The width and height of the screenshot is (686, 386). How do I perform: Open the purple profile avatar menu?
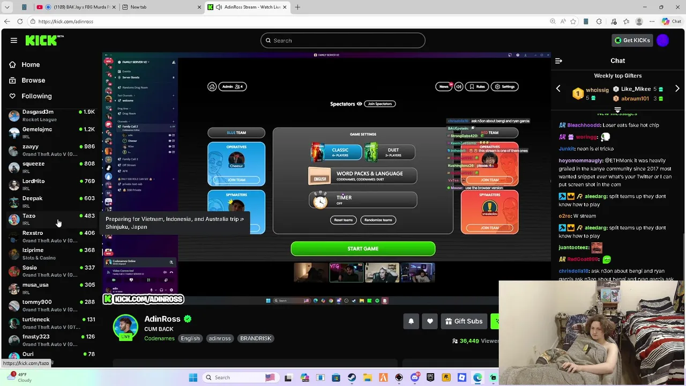click(x=663, y=40)
